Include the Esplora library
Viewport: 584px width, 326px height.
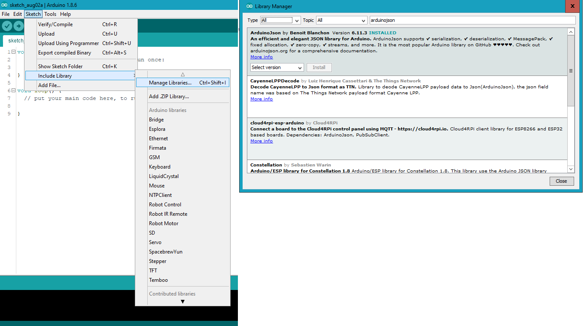[x=182, y=129]
